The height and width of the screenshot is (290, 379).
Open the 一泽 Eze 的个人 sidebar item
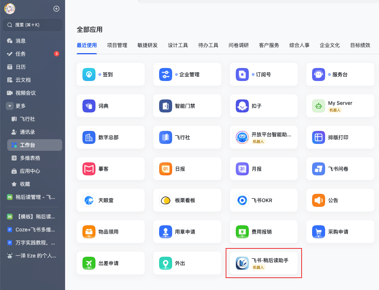(33, 256)
